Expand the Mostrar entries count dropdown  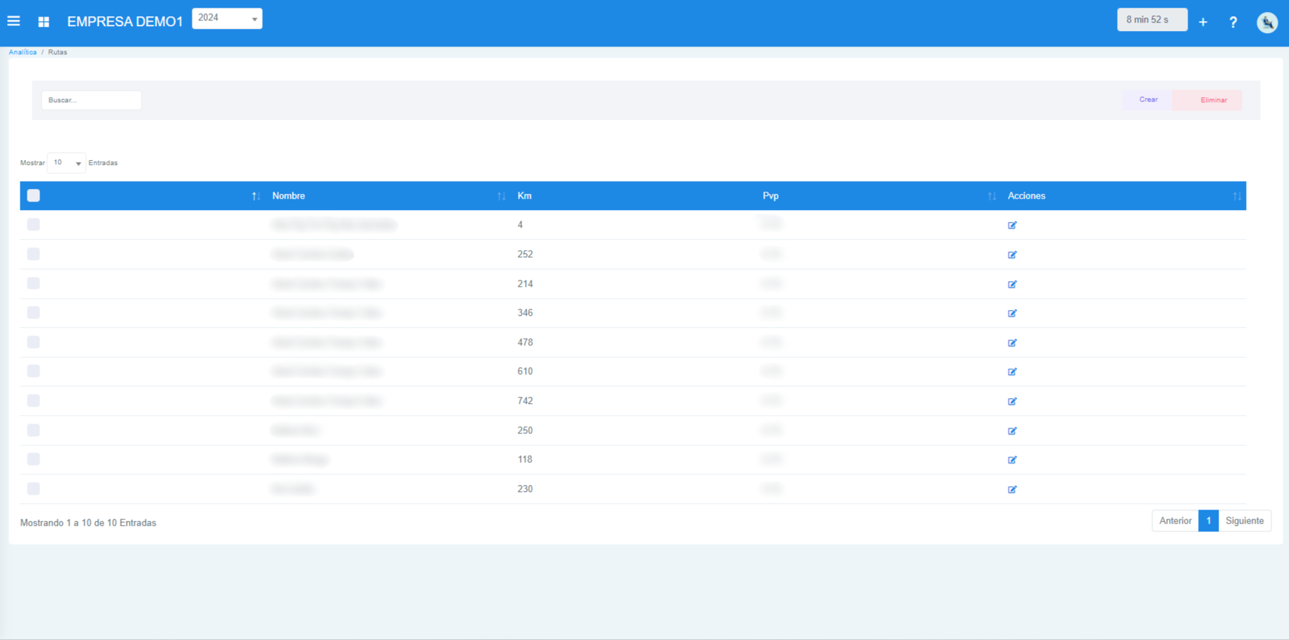[66, 163]
